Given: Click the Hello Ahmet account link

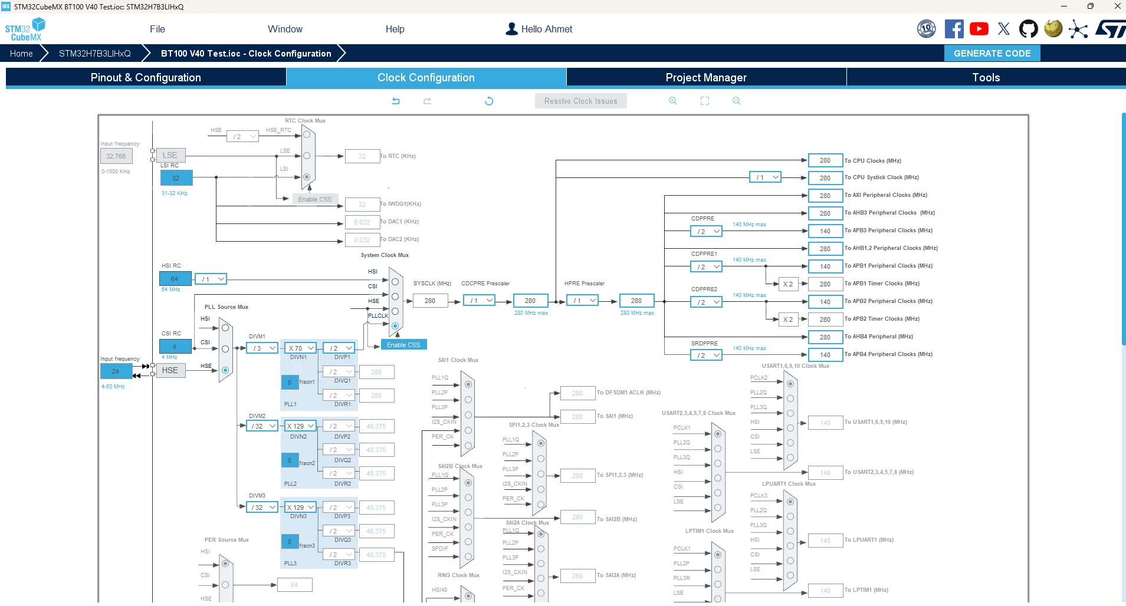Looking at the screenshot, I should coord(539,29).
